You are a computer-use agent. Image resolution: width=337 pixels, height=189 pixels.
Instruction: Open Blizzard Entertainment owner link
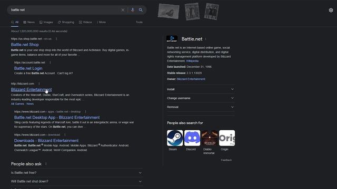tap(191, 79)
